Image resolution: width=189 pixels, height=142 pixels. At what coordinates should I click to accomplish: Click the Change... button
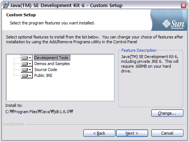pos(167,113)
